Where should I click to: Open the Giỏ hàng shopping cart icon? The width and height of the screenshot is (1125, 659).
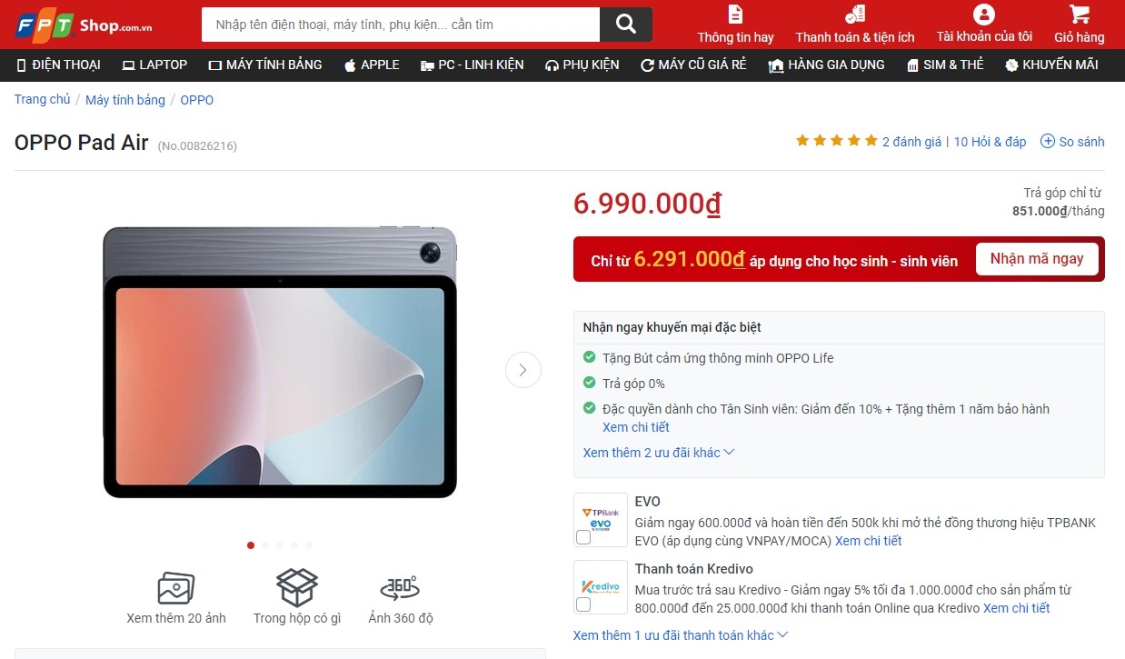tap(1079, 15)
